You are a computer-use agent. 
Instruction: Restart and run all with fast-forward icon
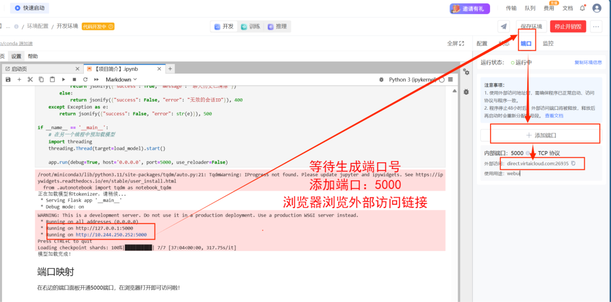(x=96, y=80)
